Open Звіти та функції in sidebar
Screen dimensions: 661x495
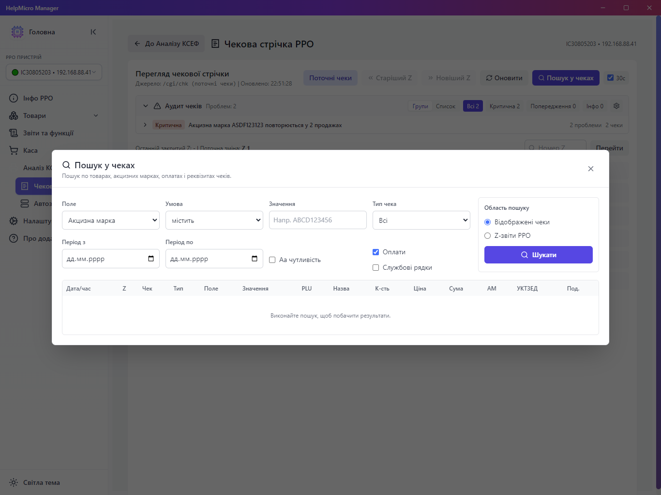[x=54, y=133]
